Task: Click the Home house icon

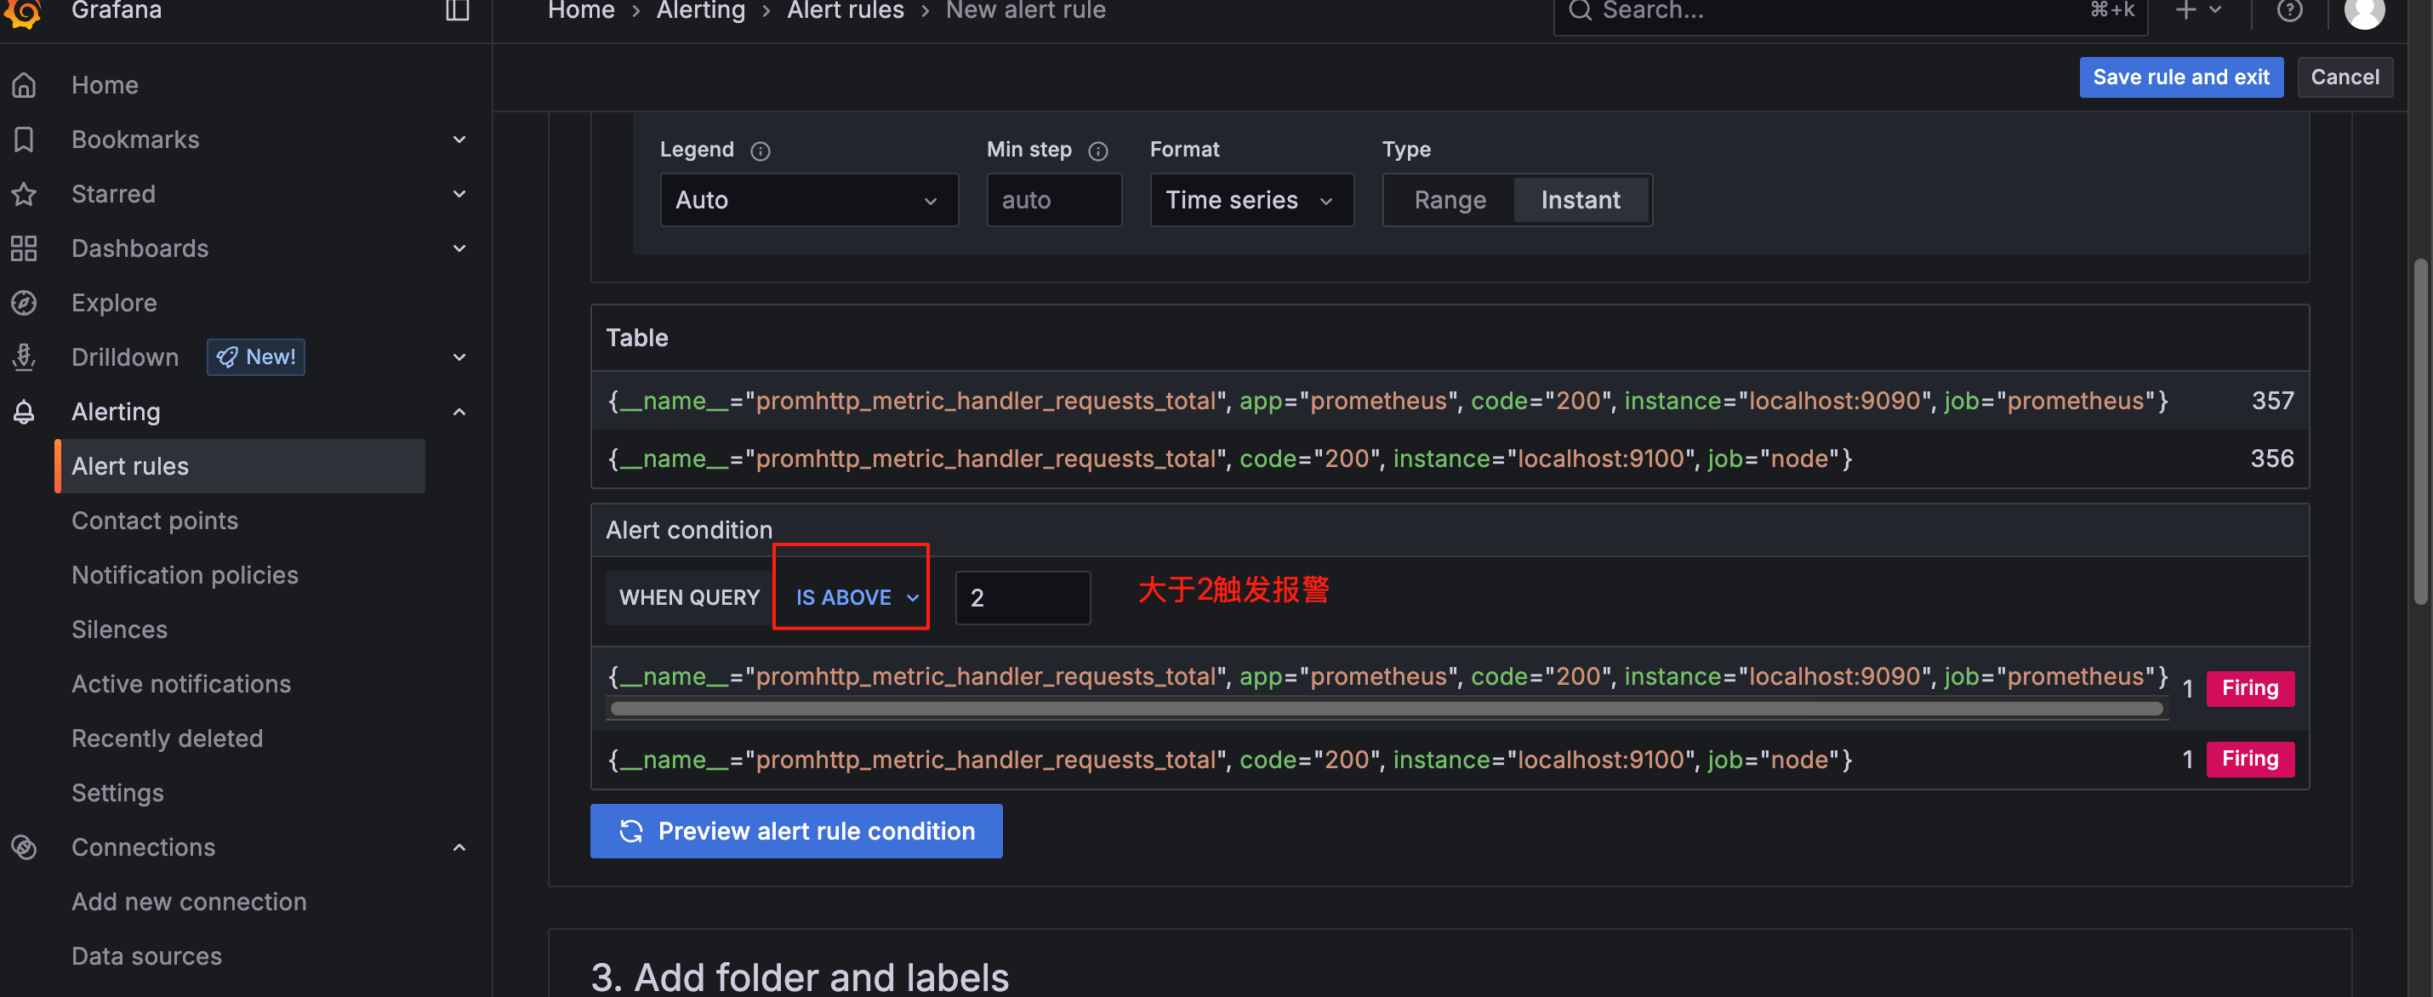Action: 25,86
